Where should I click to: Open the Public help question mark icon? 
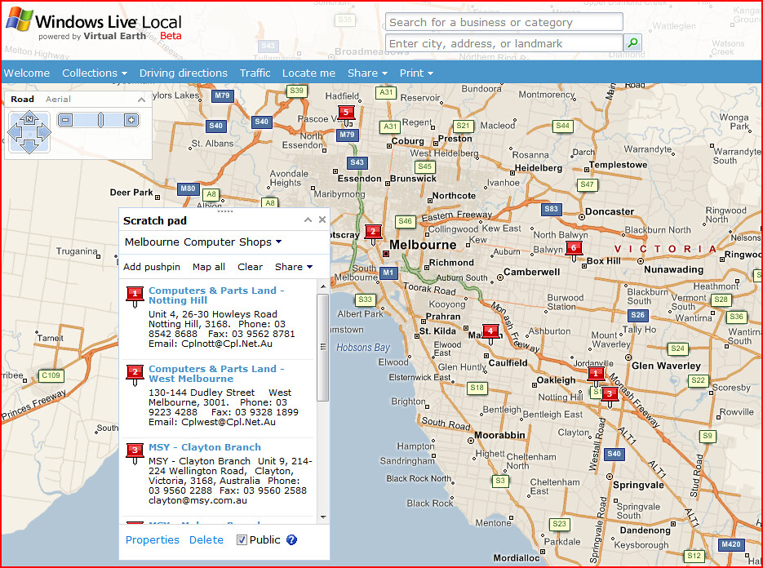pos(291,539)
